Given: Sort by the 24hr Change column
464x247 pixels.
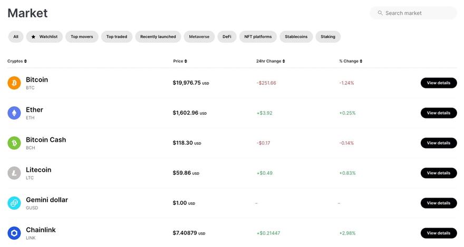Looking at the screenshot, I should pos(270,61).
